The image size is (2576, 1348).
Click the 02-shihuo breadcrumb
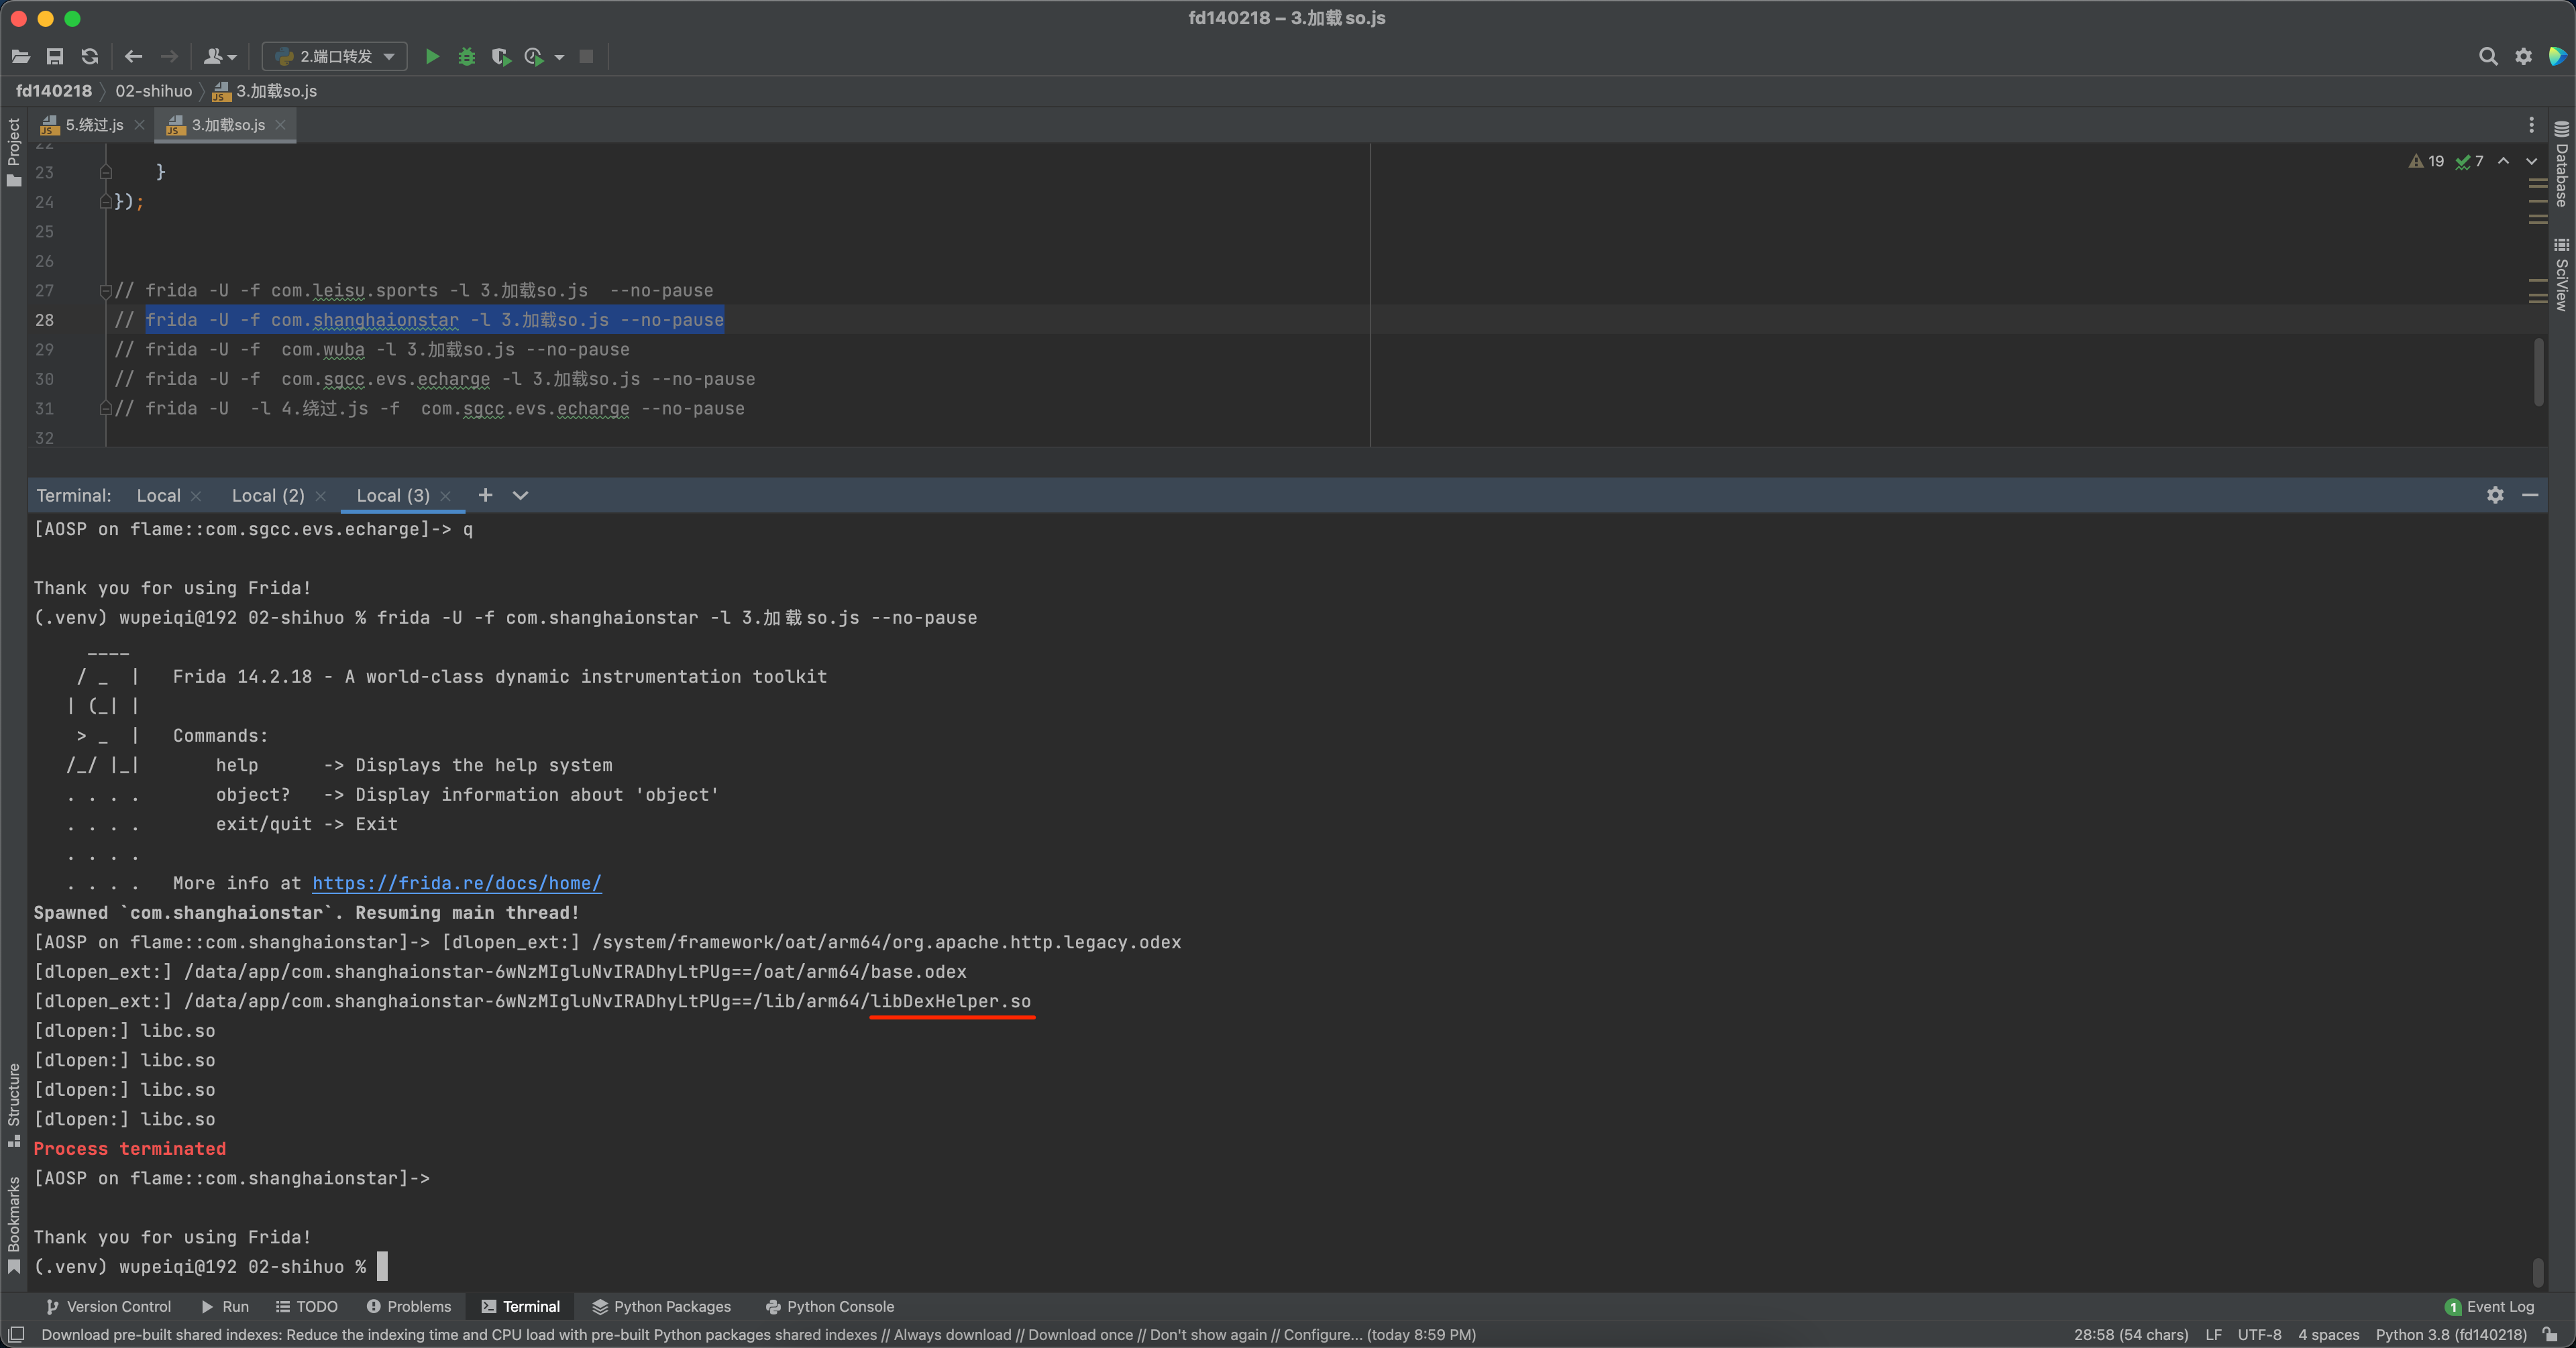click(x=153, y=91)
